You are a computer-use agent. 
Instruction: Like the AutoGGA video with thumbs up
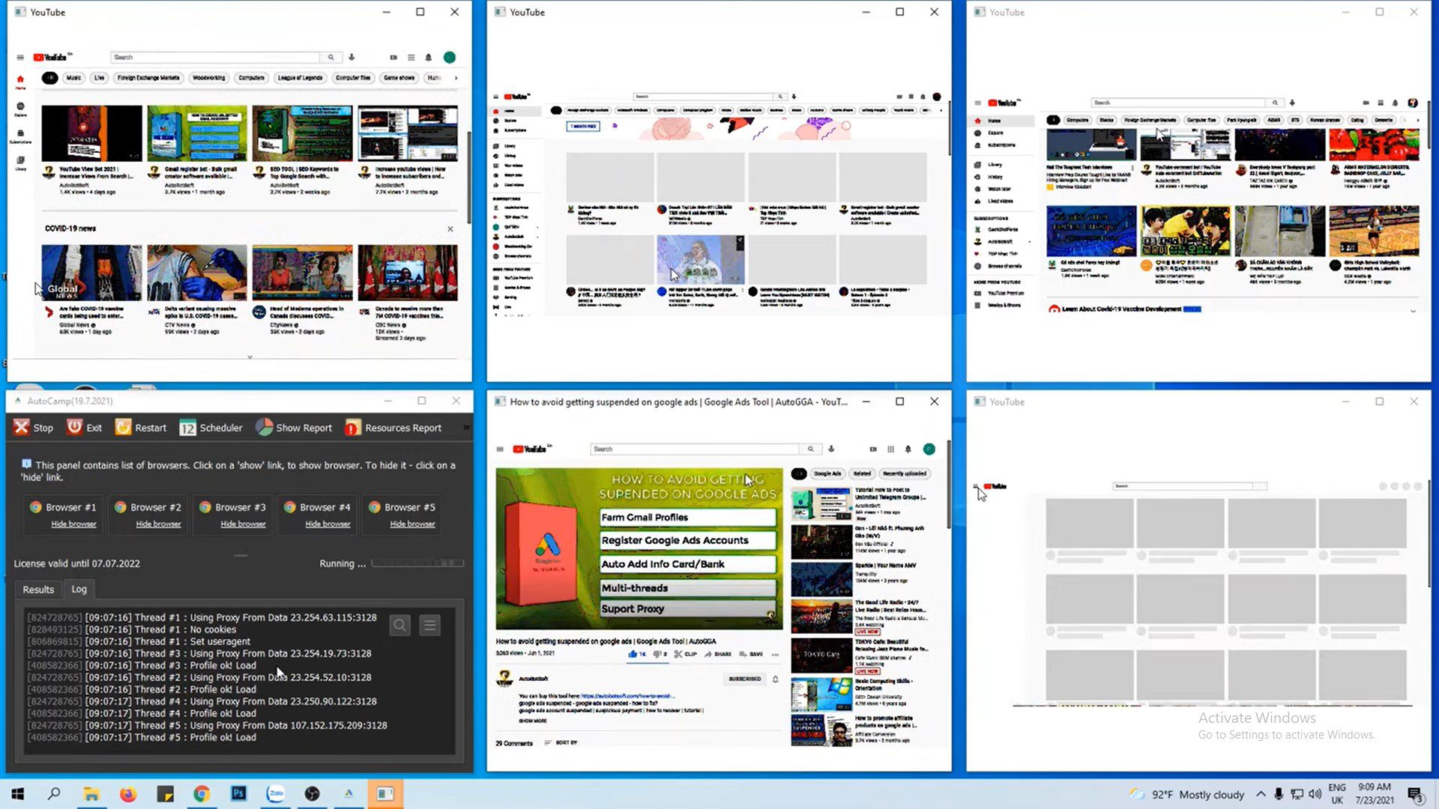pyautogui.click(x=637, y=654)
